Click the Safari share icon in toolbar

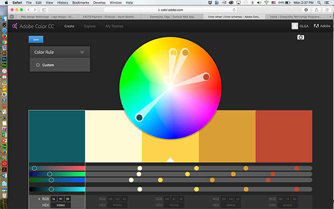tap(316, 10)
